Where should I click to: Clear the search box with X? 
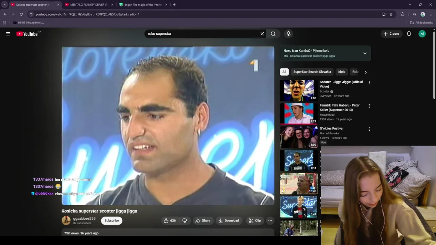[x=262, y=34]
